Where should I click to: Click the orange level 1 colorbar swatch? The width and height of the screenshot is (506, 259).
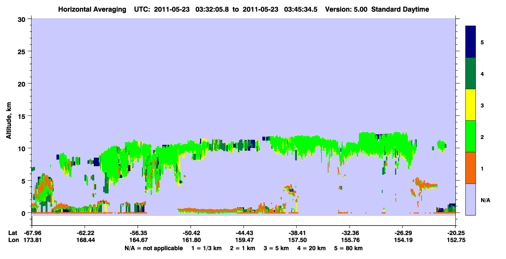coord(471,168)
